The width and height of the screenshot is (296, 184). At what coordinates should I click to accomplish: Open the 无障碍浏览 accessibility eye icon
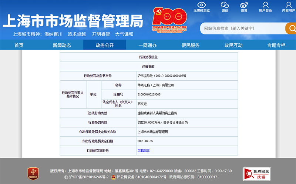[x=201, y=6]
